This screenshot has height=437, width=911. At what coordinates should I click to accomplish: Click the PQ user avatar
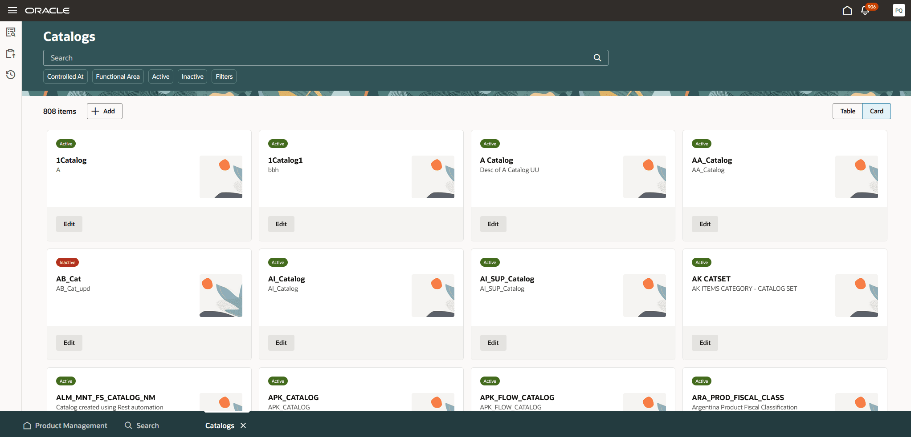[899, 10]
